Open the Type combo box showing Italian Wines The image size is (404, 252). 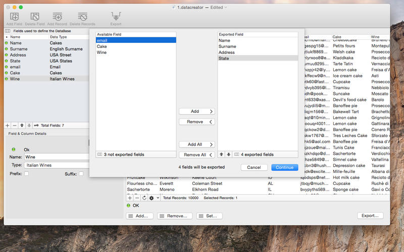[x=57, y=165]
